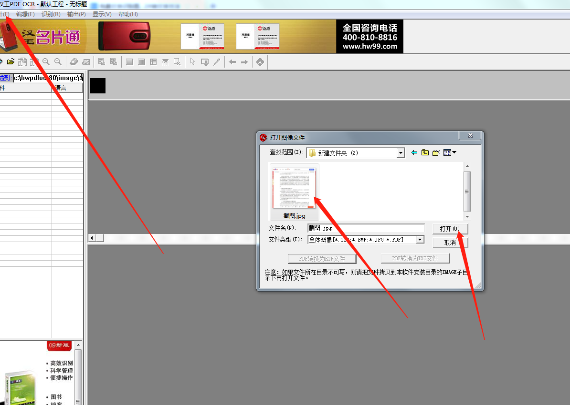Open the 显示(V) menu
The image size is (570, 405).
coord(102,14)
